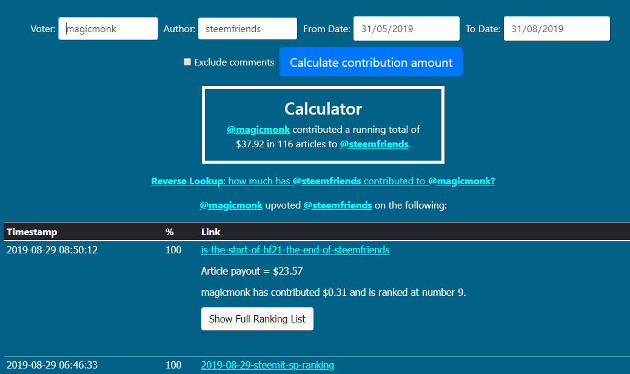Click Calculate contribution amount button
630x374 pixels.
371,62
